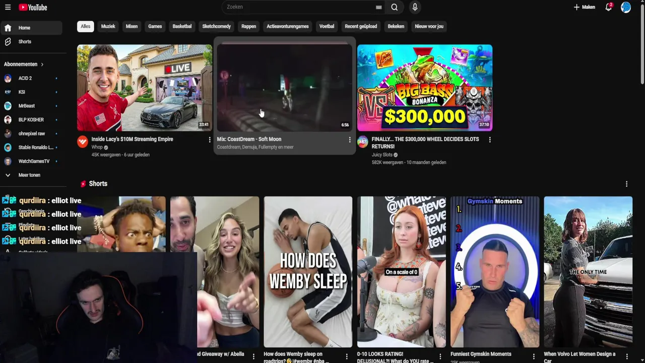The width and height of the screenshot is (645, 363).
Task: Select the Sketchcomedy filter chip
Action: pos(216,26)
